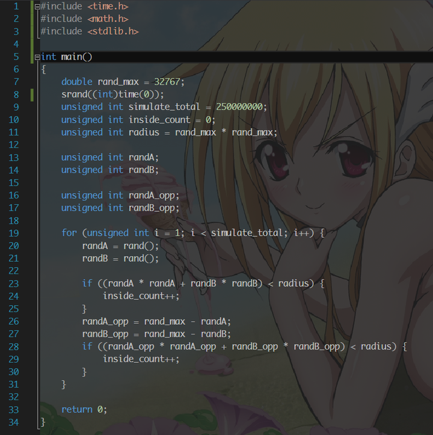Click the randA_opp declaration on line 16

pyautogui.click(x=154, y=196)
